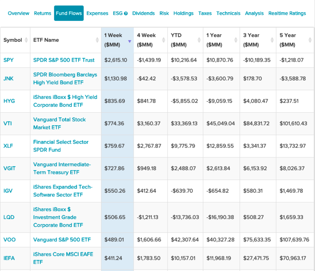315x271 pixels.
Task: Switch to the Technicals tab
Action: point(228,13)
